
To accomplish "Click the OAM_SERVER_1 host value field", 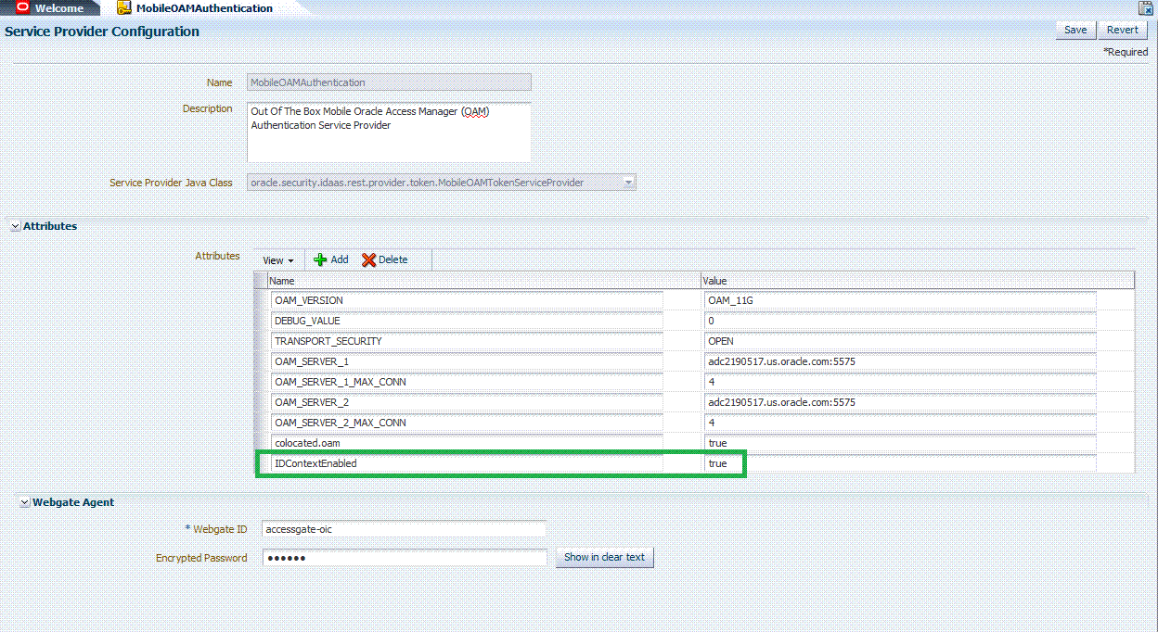I will point(900,361).
